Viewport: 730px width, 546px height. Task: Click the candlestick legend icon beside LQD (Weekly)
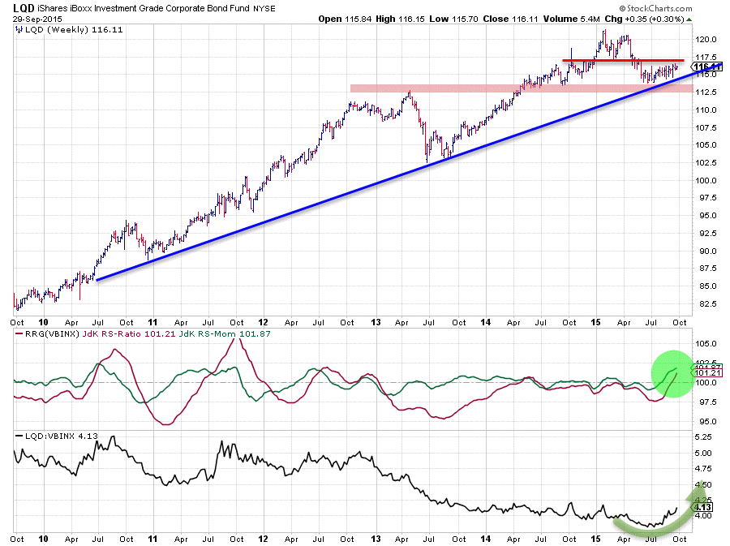tap(19, 29)
